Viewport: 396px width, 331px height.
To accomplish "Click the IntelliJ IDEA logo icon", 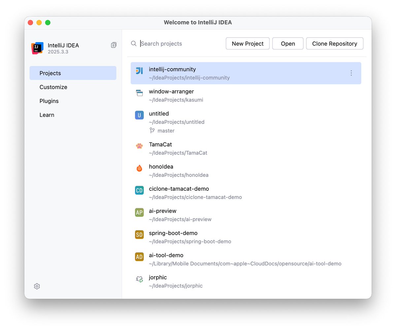I will (x=37, y=48).
